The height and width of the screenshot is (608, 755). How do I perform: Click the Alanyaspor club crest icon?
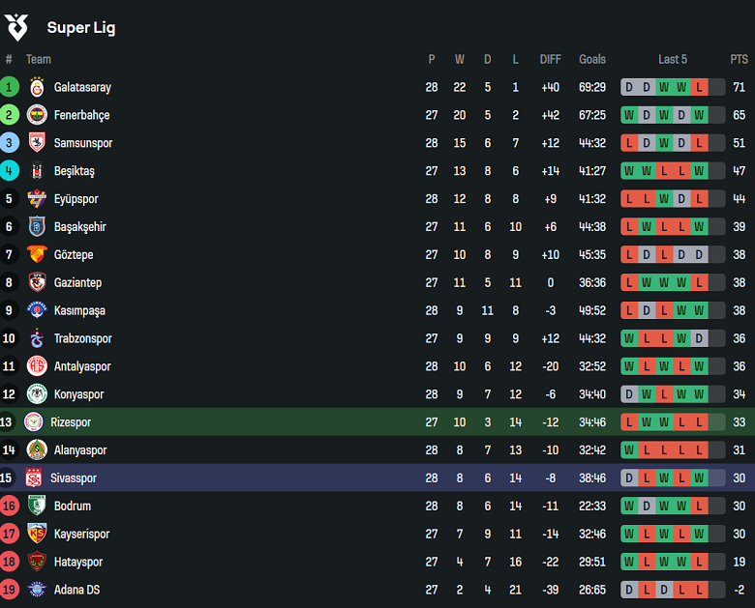[37, 450]
